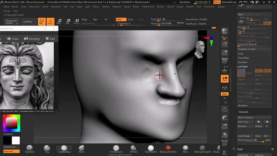This screenshot has height=156, width=277.
Task: Click the Snapshot To Grid button
Action: 254,49
